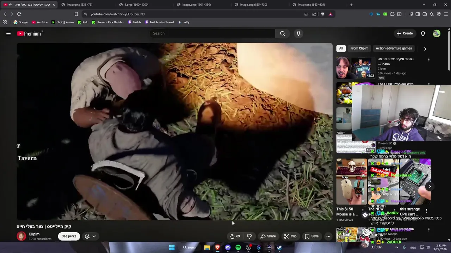Open Discord from taskbar
The image size is (451, 253).
[x=228, y=247]
